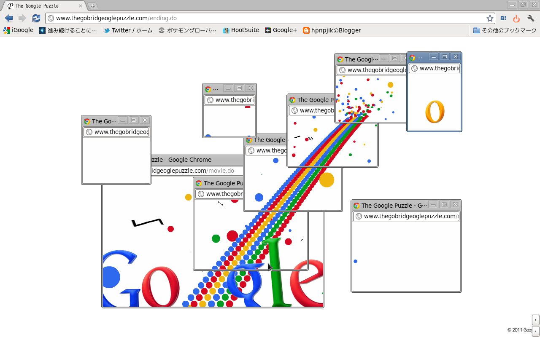
Task: Open the hpnpjikのBlogger bookmark
Action: click(x=332, y=30)
